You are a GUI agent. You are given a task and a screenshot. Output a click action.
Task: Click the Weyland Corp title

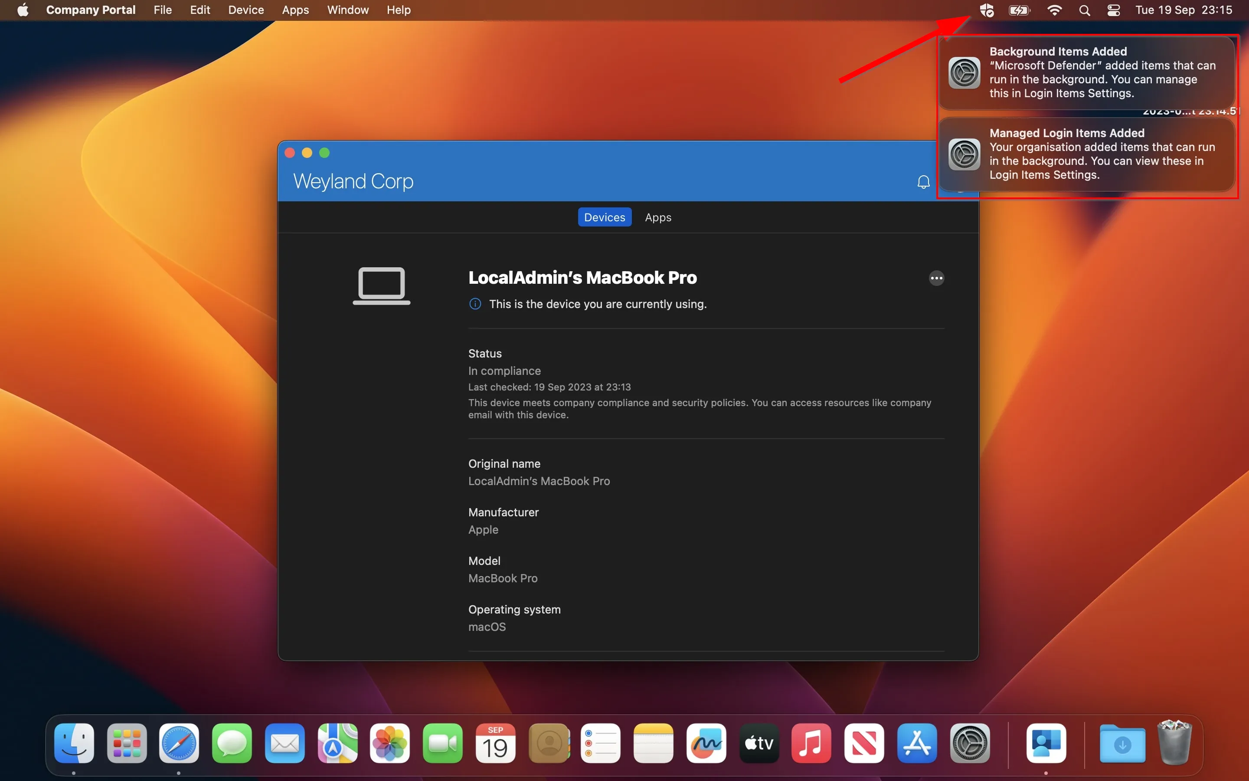coord(353,182)
